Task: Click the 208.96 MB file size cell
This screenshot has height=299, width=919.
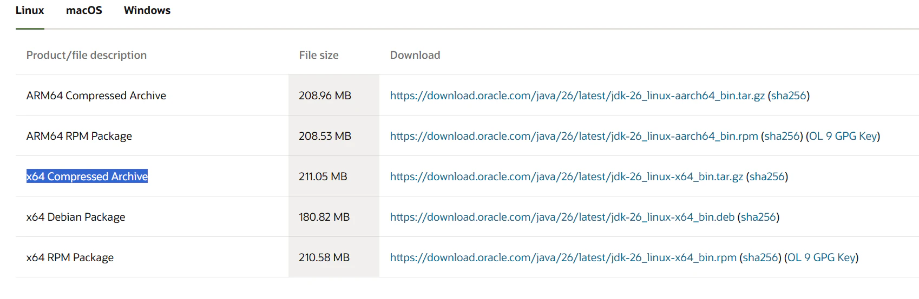Action: pos(333,96)
